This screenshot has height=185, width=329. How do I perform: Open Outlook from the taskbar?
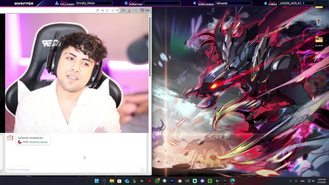click(x=127, y=181)
